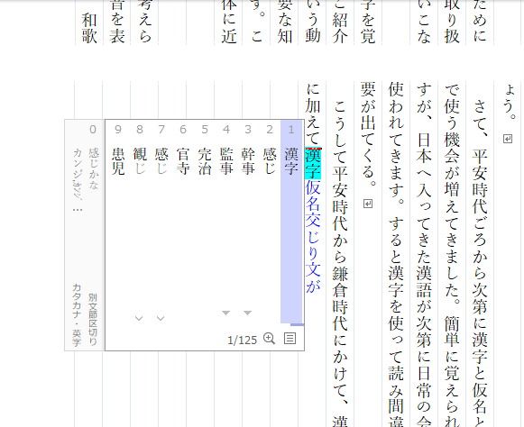524x427 pixels.
Task: Click カタカナ・英字 option
Action: click(77, 315)
